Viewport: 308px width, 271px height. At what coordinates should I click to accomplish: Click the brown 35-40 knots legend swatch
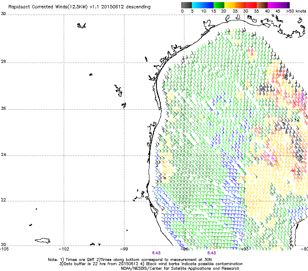tap(262, 5)
